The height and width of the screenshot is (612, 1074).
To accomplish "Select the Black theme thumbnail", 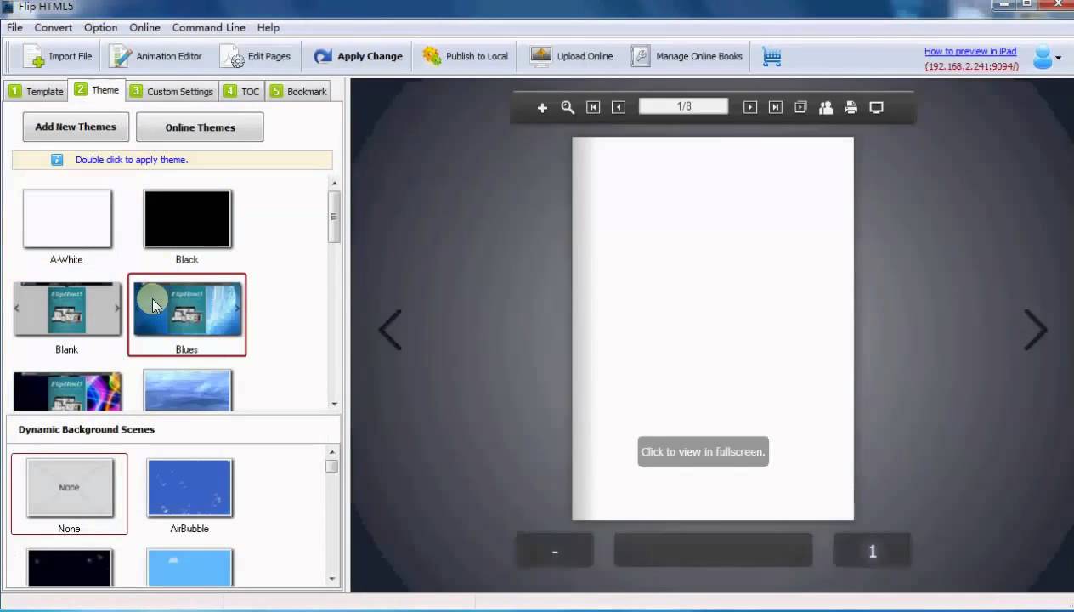I will click(188, 219).
